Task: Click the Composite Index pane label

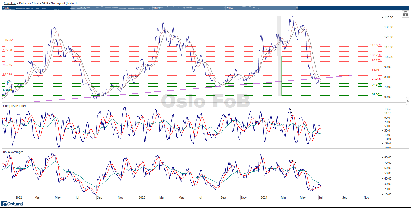Action: [15, 106]
